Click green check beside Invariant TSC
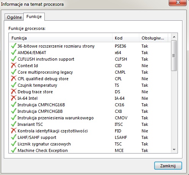 tap(13, 124)
